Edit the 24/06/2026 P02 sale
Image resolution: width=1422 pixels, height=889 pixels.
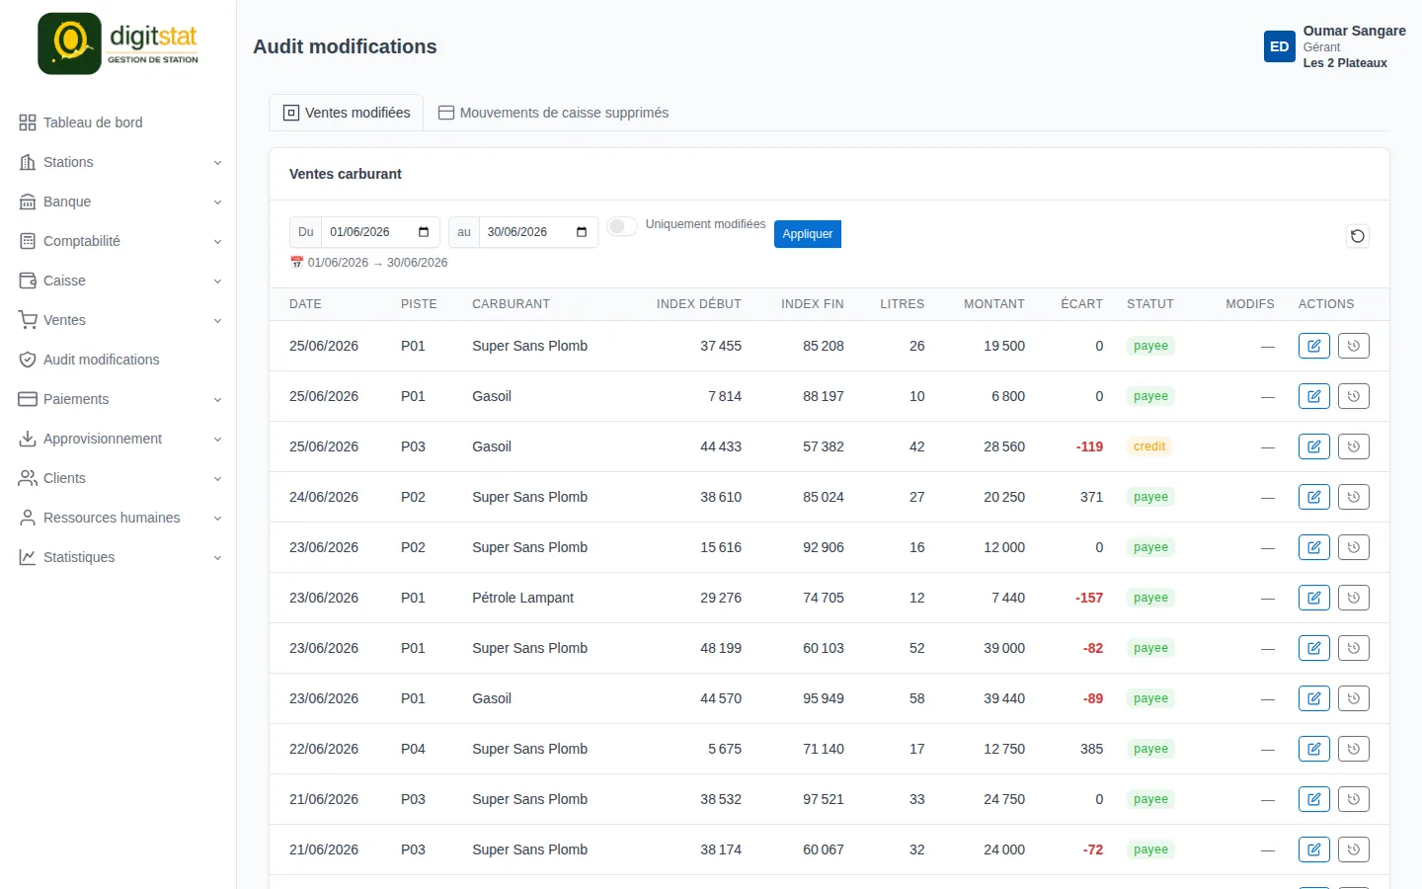[1314, 497]
